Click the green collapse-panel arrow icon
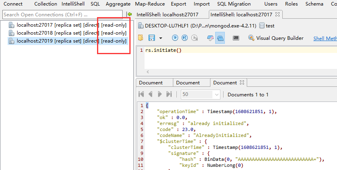Image resolution: width=337 pixels, height=170 pixels. pyautogui.click(x=130, y=14)
